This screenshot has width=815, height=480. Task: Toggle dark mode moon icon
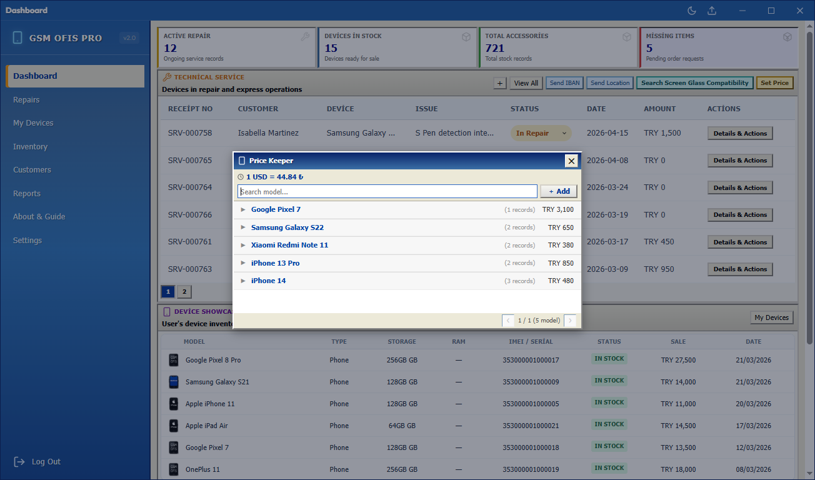(x=692, y=11)
